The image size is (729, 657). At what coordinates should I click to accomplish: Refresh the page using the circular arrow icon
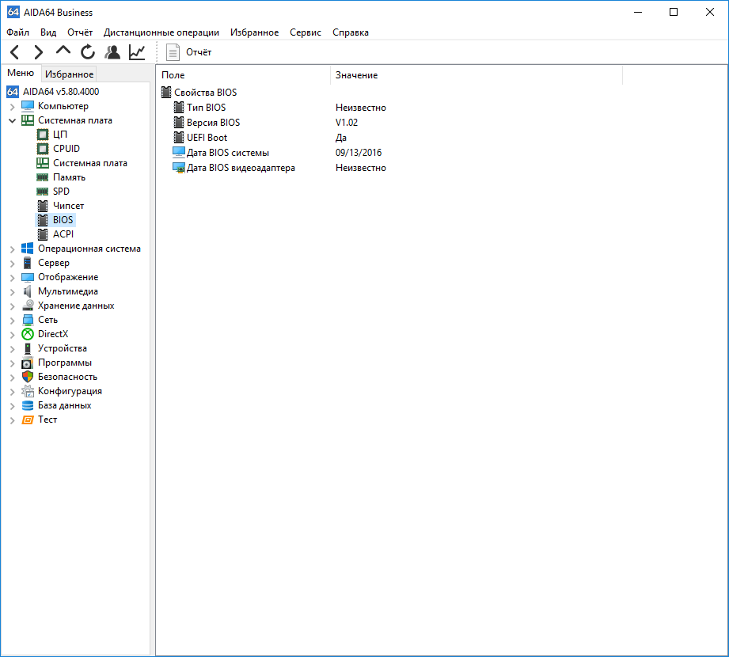87,52
